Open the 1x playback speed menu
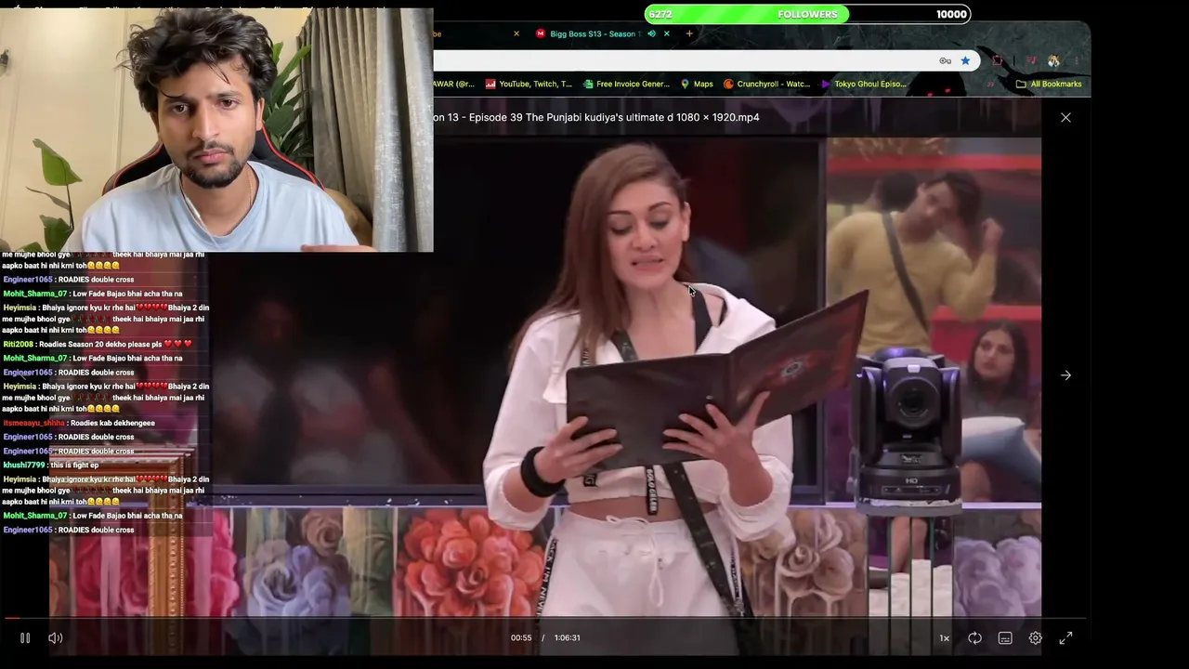Image resolution: width=1189 pixels, height=669 pixels. [x=944, y=637]
